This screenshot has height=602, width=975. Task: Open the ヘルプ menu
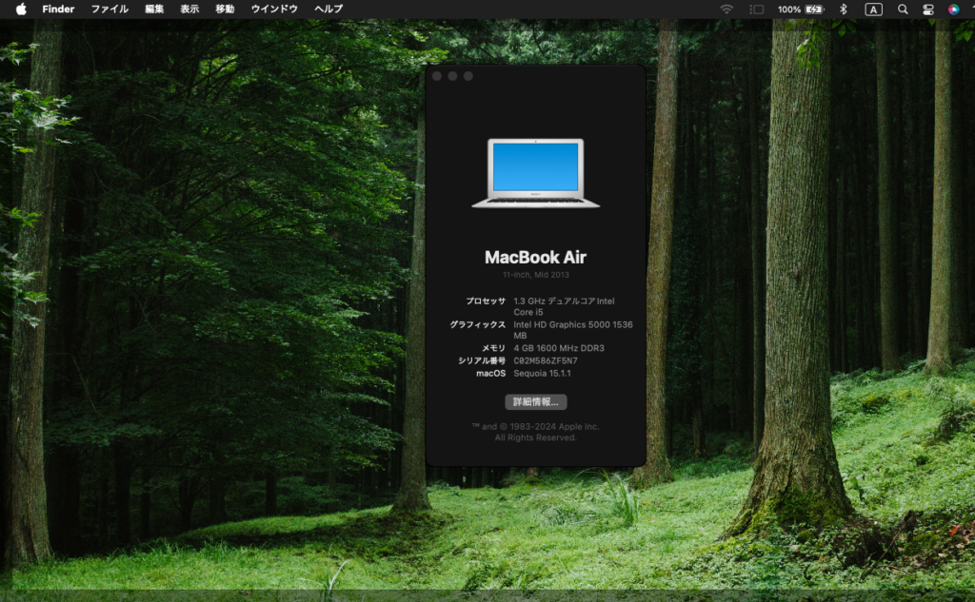pyautogui.click(x=328, y=9)
